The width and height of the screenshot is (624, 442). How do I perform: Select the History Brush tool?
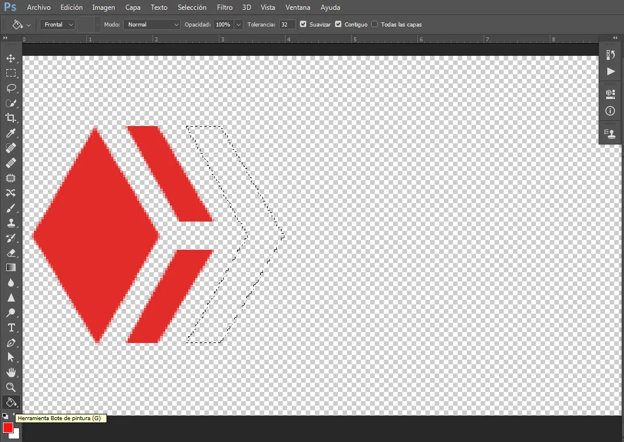pyautogui.click(x=11, y=238)
